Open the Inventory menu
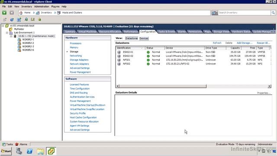Viewport: 277px width, 156px height. click(27, 6)
